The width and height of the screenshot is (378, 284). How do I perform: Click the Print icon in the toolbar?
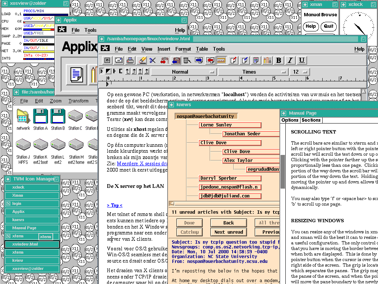click(x=130, y=60)
